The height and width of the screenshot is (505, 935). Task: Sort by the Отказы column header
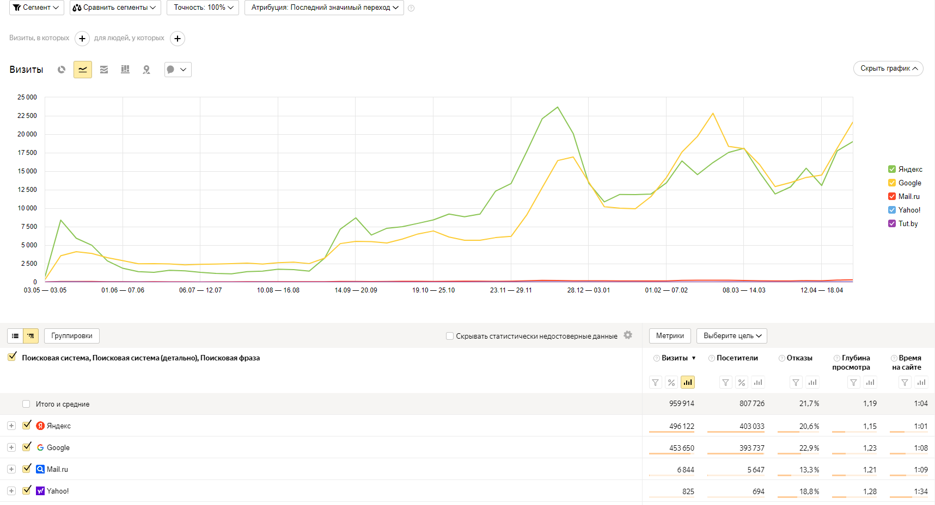[799, 358]
